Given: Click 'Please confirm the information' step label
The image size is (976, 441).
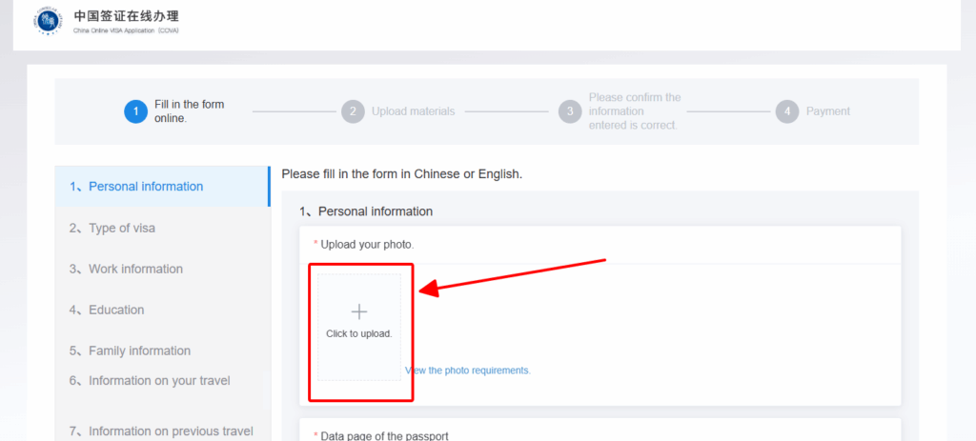Looking at the screenshot, I should 635,111.
